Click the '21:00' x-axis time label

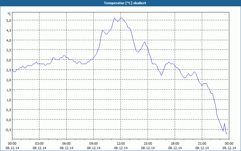(x=202, y=144)
